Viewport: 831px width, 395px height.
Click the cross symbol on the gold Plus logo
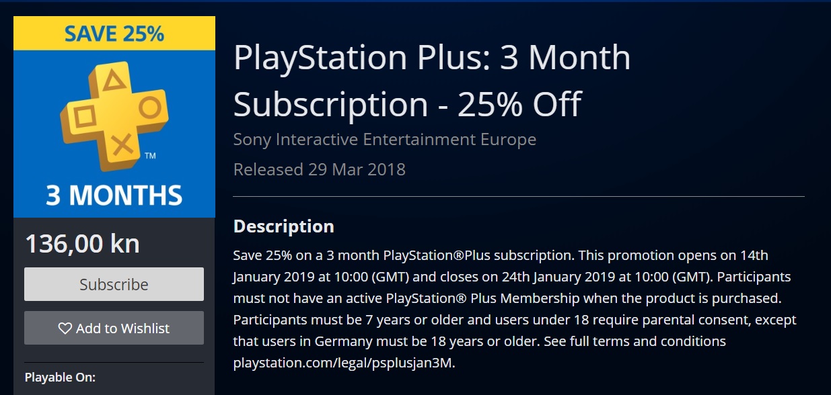(x=121, y=143)
